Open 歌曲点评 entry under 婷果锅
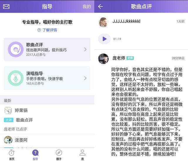The width and height of the screenshot is (188, 161). point(24,120)
